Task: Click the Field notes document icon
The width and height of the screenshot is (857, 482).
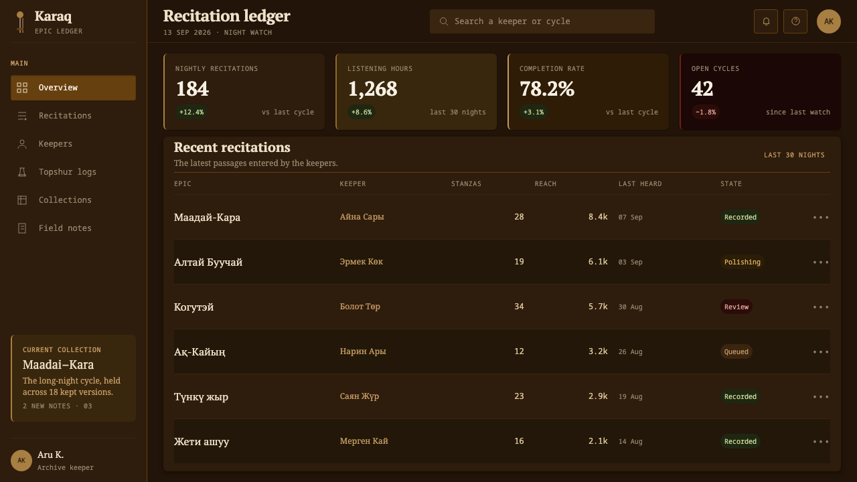Action: pyautogui.click(x=22, y=228)
